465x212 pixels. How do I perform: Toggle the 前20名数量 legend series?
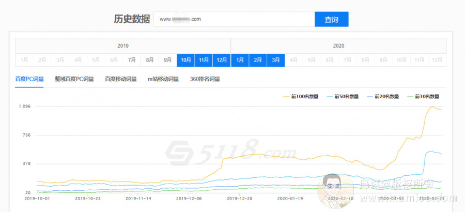[384, 96]
